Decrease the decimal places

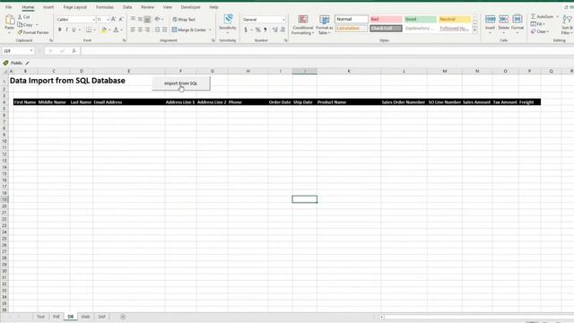(x=283, y=30)
